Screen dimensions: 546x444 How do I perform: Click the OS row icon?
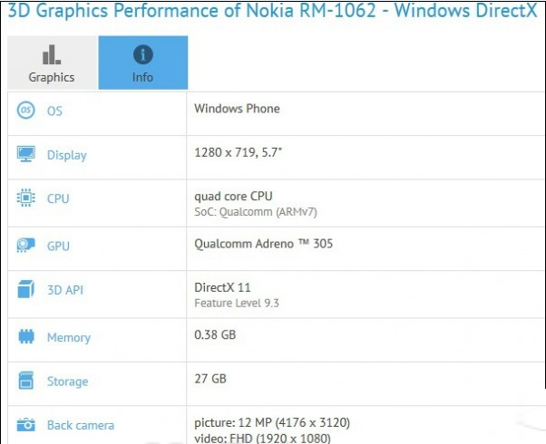(25, 111)
